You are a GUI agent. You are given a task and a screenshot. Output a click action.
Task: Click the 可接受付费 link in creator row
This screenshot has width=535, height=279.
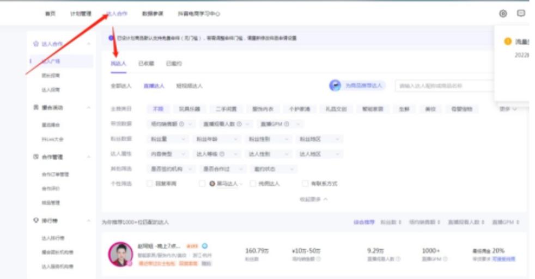tap(503, 259)
